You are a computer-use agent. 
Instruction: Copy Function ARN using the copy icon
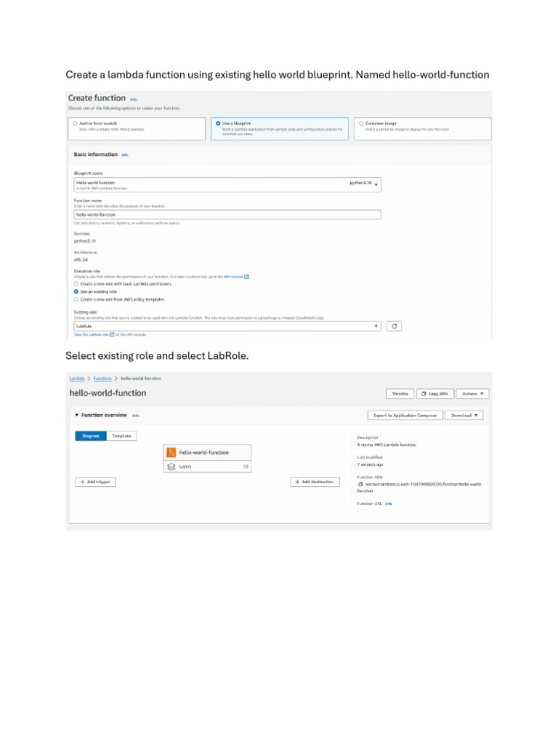click(360, 484)
